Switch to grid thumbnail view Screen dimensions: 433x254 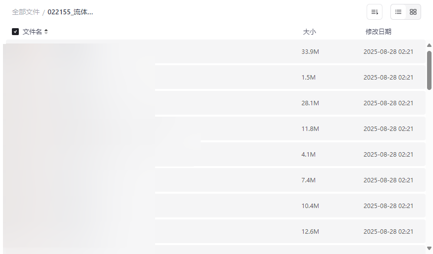[413, 12]
